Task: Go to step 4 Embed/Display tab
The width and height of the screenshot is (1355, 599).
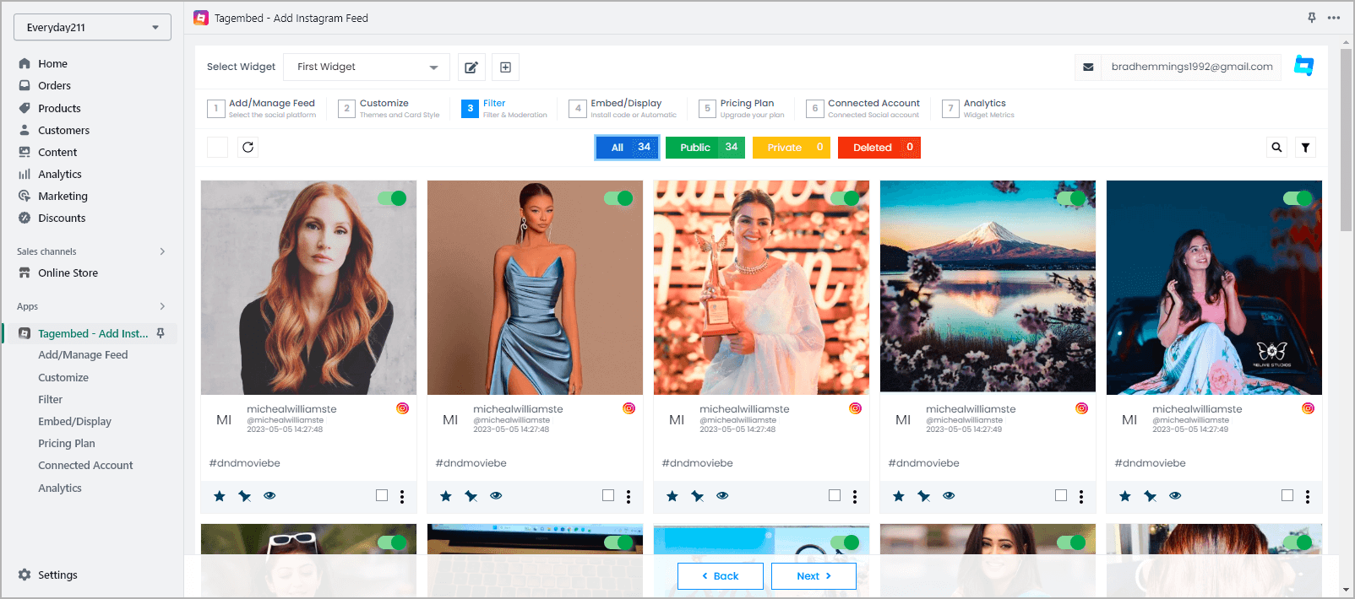Action: click(623, 109)
